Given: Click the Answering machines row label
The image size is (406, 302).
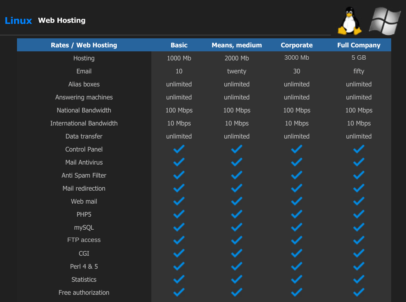Looking at the screenshot, I should (84, 97).
